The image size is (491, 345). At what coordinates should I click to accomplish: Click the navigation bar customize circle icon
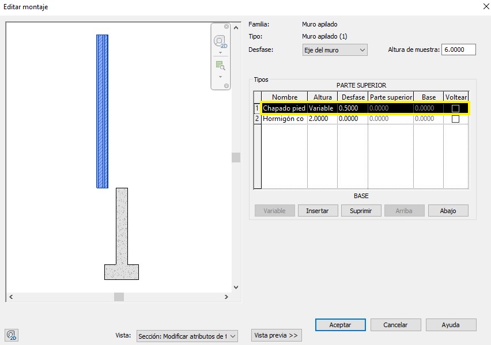pyautogui.click(x=226, y=86)
